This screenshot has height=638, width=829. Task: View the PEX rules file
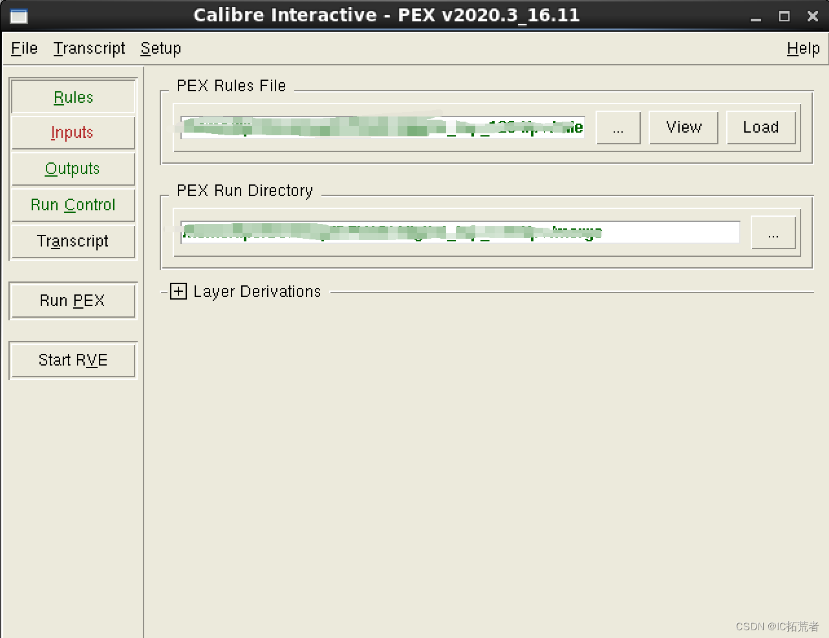coord(684,127)
